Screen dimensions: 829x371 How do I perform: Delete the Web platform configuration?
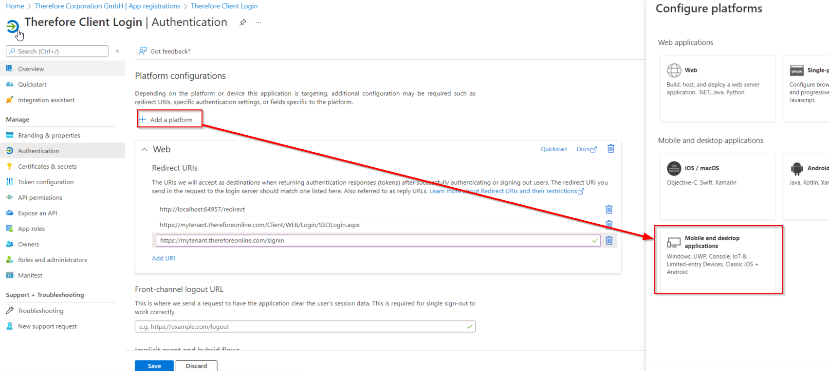pos(611,149)
